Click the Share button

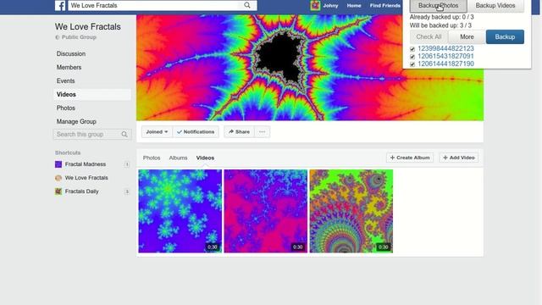point(239,132)
